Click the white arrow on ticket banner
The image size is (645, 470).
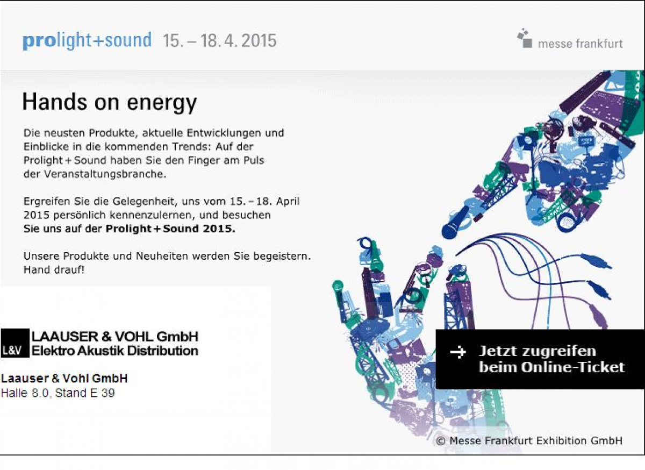point(457,352)
